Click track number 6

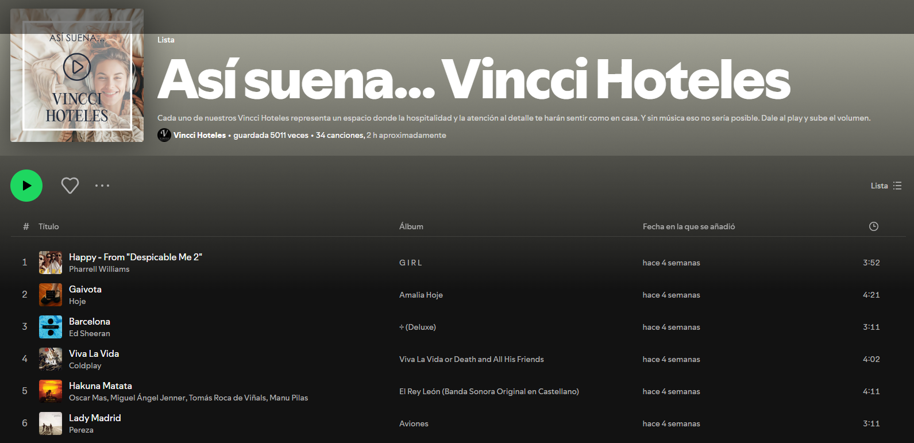pyautogui.click(x=25, y=423)
